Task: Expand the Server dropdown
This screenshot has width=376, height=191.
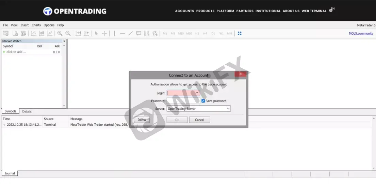Action: 228,109
